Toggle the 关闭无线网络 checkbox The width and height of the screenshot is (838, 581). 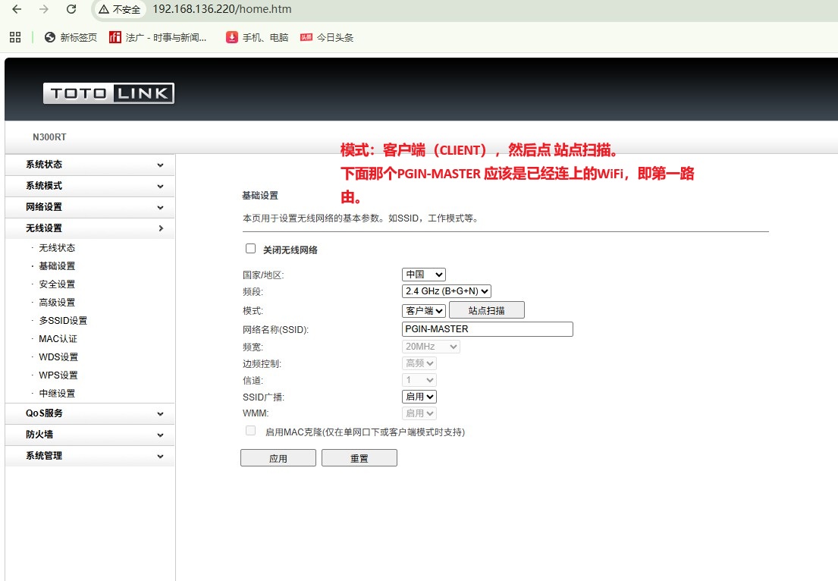click(251, 249)
